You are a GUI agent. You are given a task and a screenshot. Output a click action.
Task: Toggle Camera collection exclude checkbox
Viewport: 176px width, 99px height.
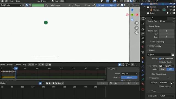[x=167, y=7]
